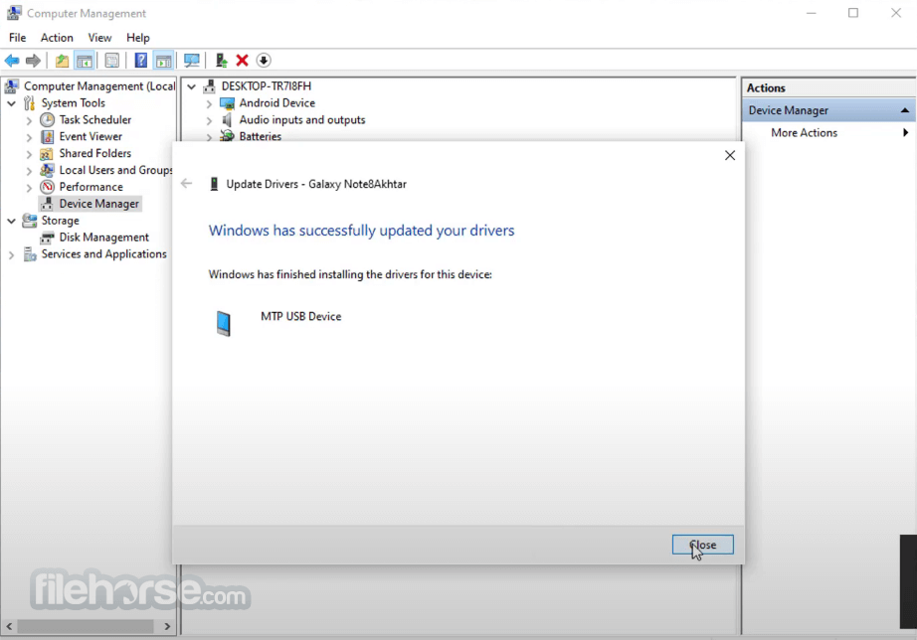Click Computer Management app icon in title bar

tap(14, 13)
